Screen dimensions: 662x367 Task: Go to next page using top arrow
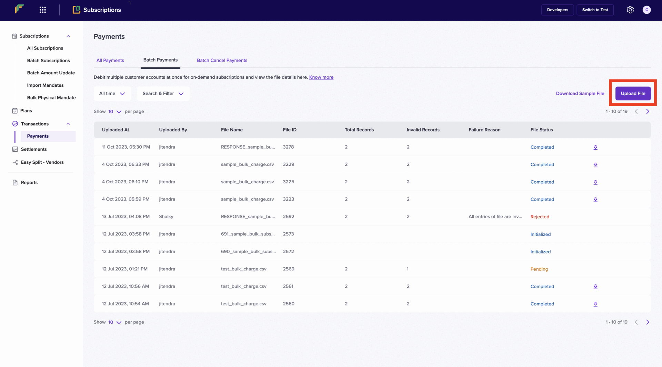(x=648, y=111)
